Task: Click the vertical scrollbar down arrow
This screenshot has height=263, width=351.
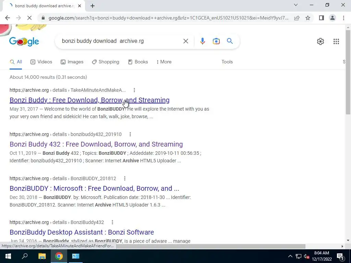Action: click(348, 240)
